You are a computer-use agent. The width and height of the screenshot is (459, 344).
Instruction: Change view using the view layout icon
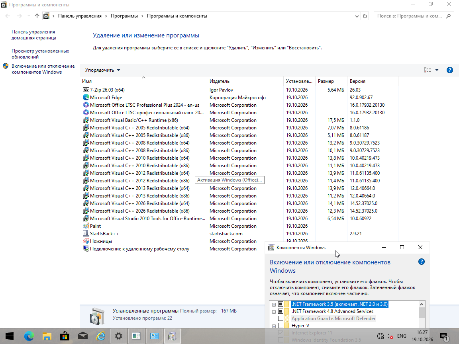pyautogui.click(x=428, y=70)
